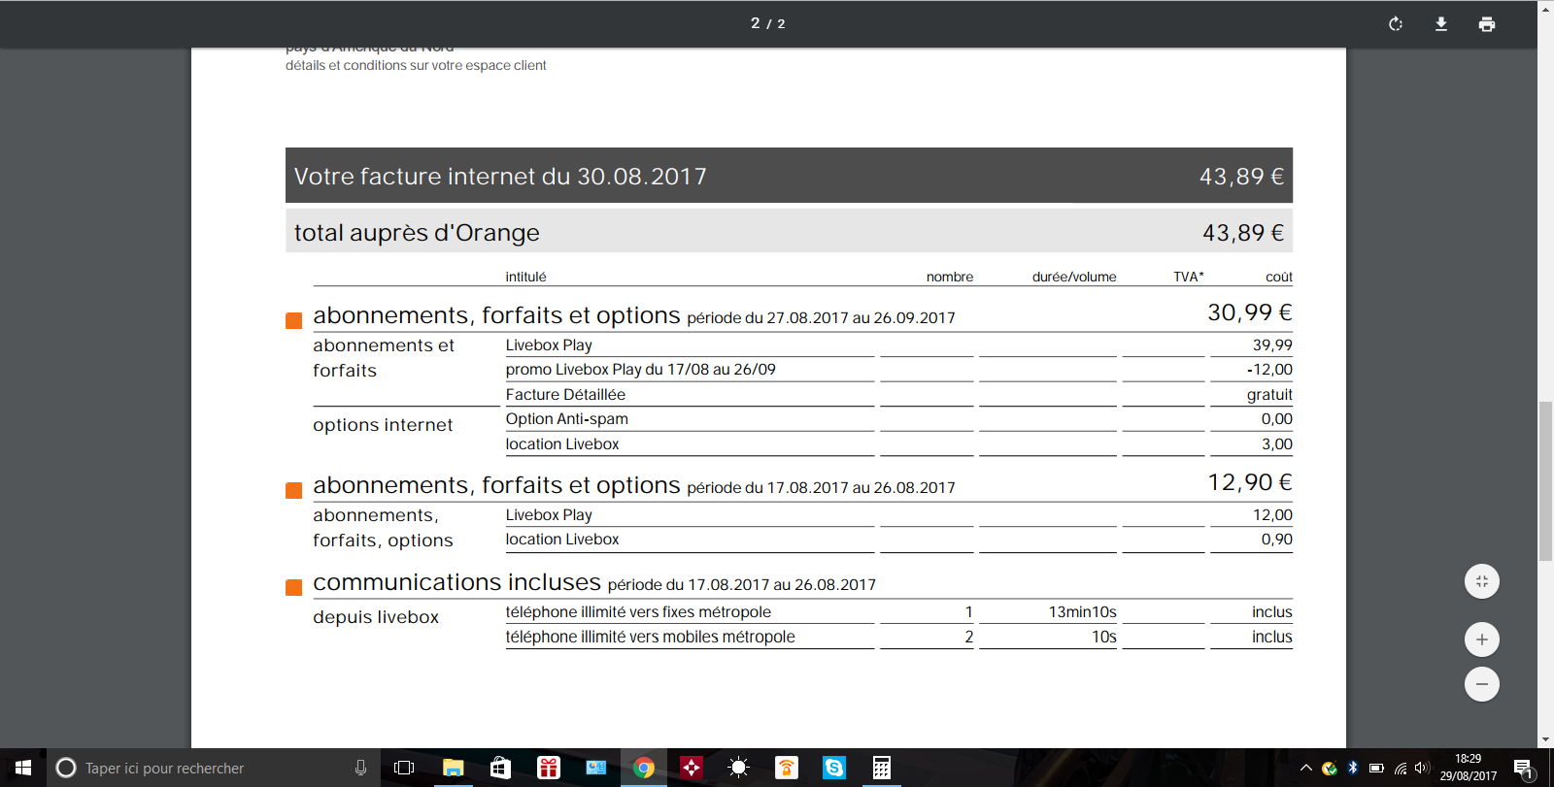The image size is (1554, 787).
Task: Click "Votre facture internet du 30.08.2017" heading
Action: click(500, 177)
